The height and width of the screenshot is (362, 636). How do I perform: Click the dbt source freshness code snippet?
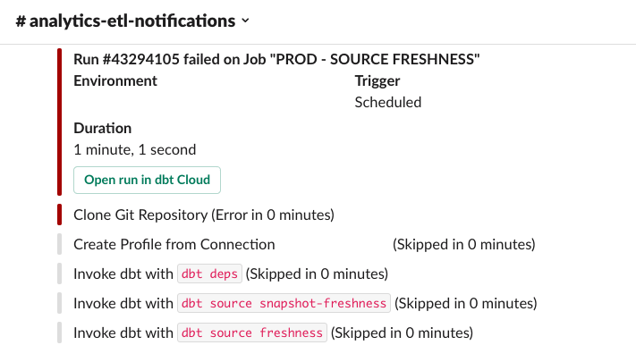[252, 333]
